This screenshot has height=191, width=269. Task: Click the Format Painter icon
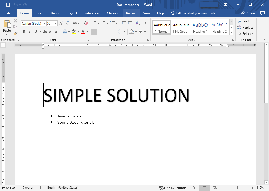point(15,33)
